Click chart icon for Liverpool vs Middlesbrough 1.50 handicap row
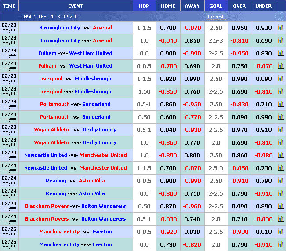286x251 pixels. click(x=280, y=91)
